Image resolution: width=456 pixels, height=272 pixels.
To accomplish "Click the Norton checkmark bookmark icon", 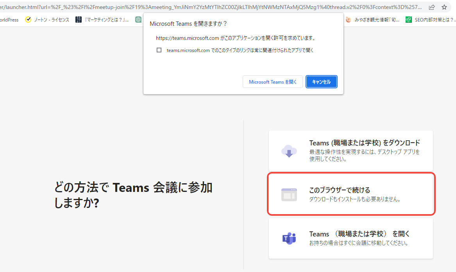I will (x=28, y=20).
